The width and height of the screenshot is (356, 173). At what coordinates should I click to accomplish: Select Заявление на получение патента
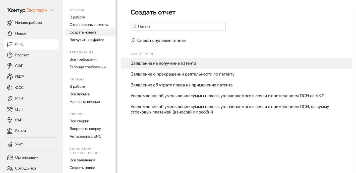tap(237, 63)
